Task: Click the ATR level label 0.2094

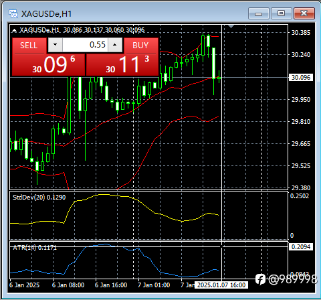Action: [x=301, y=246]
